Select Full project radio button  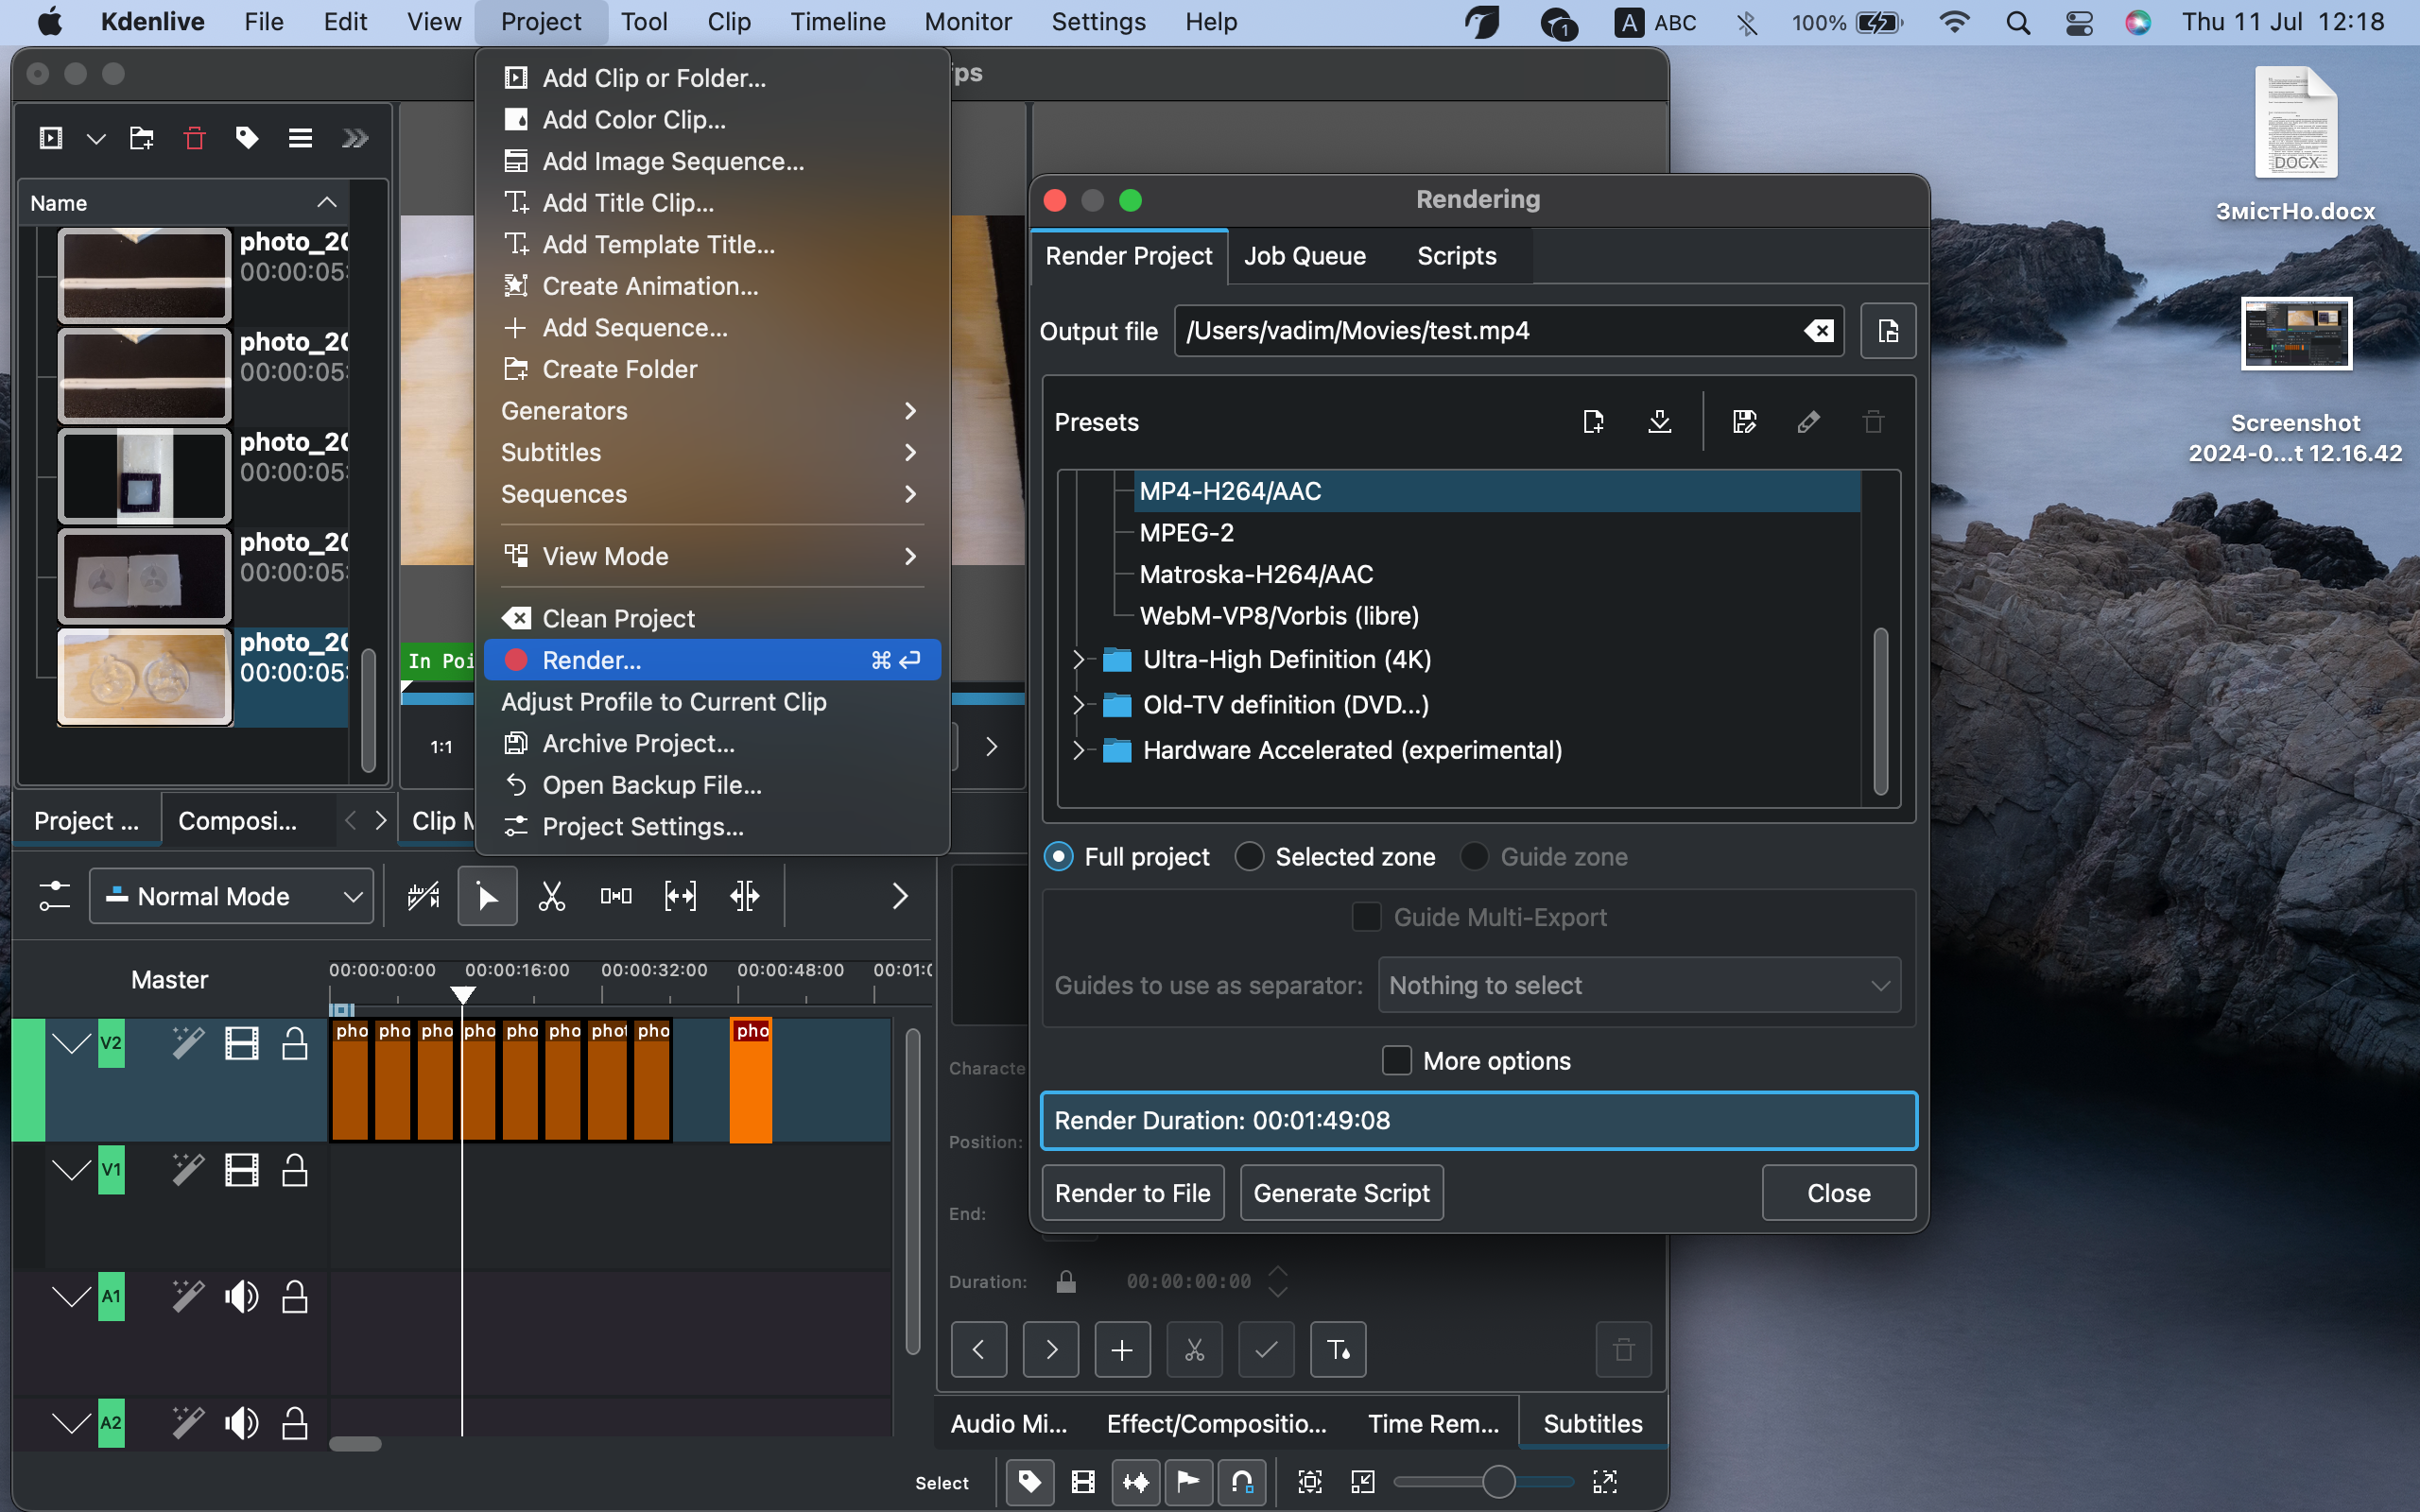click(1058, 855)
